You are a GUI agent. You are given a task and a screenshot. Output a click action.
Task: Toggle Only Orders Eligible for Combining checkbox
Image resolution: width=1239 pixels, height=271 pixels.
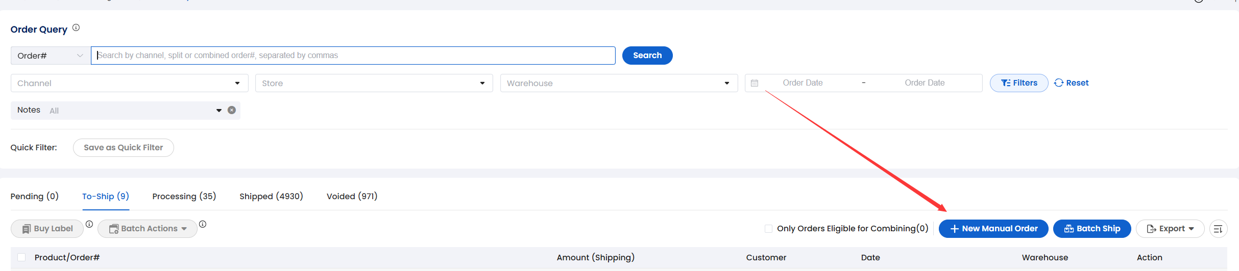pyautogui.click(x=768, y=229)
